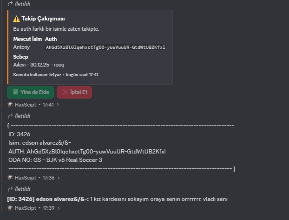Expand the chevron after the 17:36 timestamp
Image resolution: width=289 pixels, height=220 pixels.
click(x=59, y=178)
